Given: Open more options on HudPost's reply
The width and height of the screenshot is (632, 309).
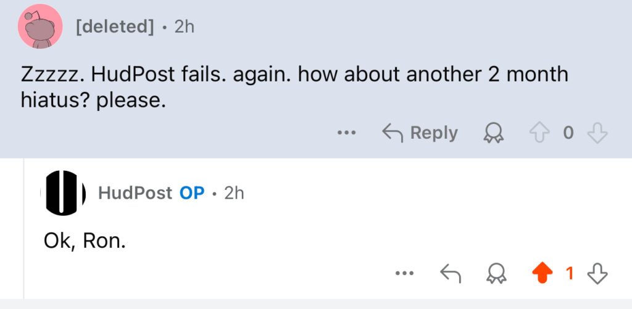Looking at the screenshot, I should [x=405, y=273].
